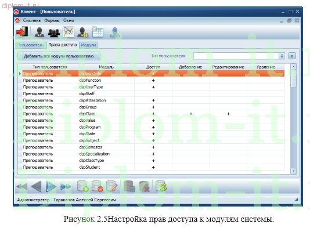Screen dimensions: 310x228
Task: Sort by Доступ column header
Action: [x=153, y=67]
